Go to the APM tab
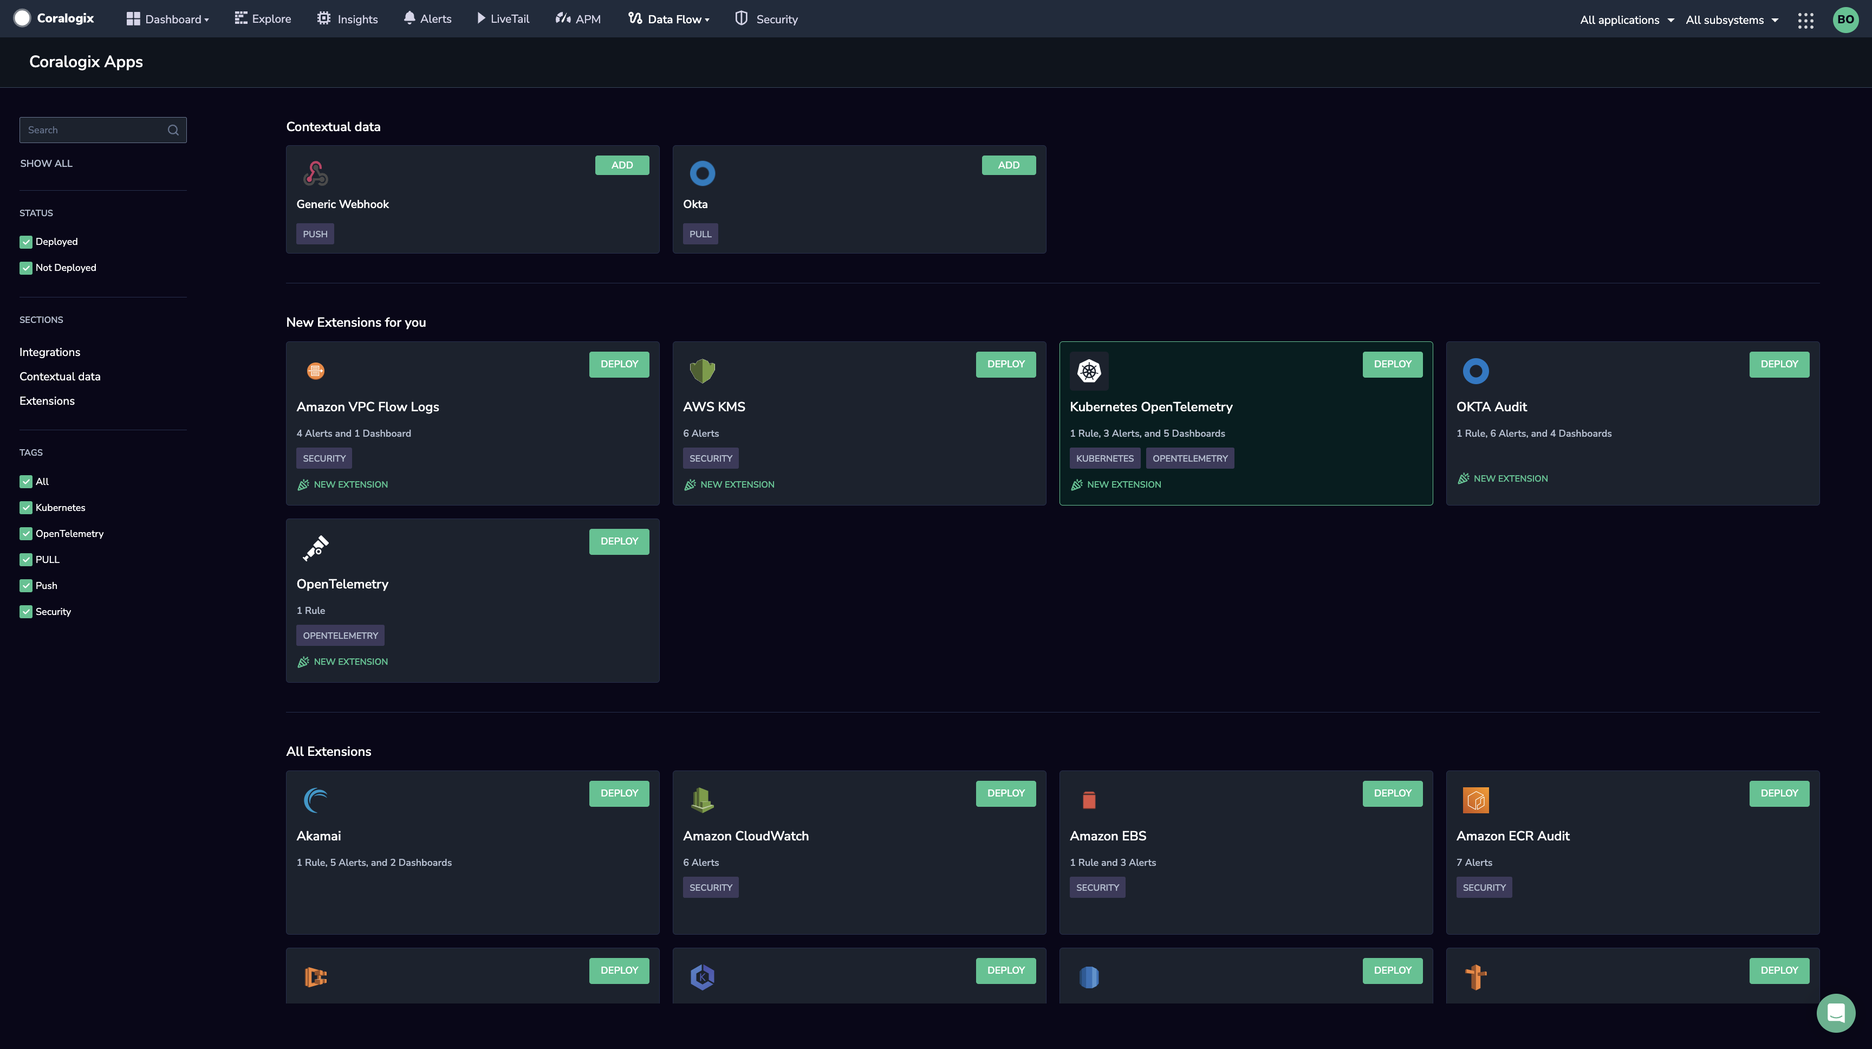This screenshot has width=1872, height=1049. [x=578, y=19]
